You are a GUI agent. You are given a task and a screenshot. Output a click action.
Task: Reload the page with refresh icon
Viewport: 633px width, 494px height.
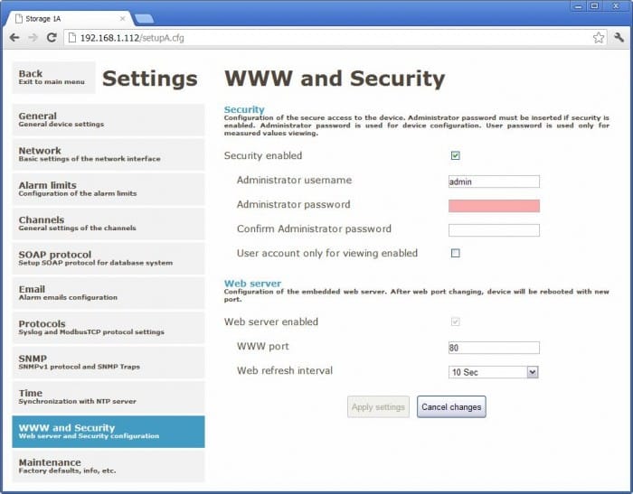[x=52, y=38]
